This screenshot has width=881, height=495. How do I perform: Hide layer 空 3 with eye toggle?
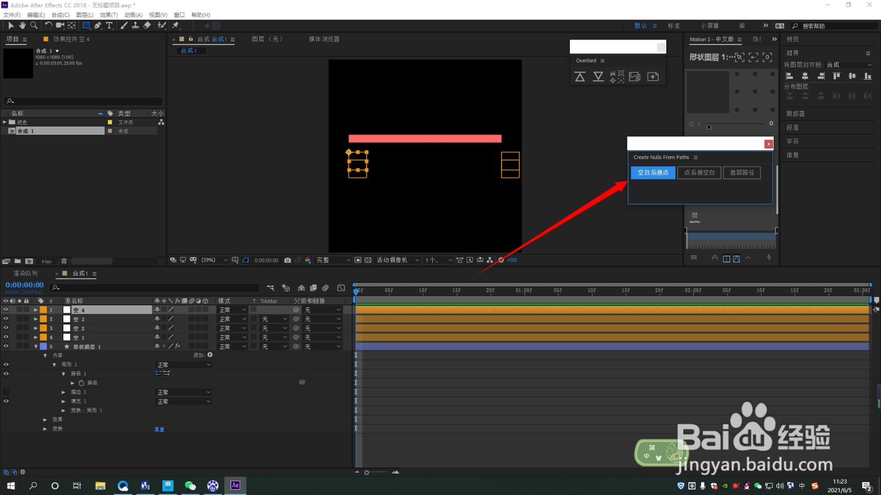pyautogui.click(x=6, y=319)
